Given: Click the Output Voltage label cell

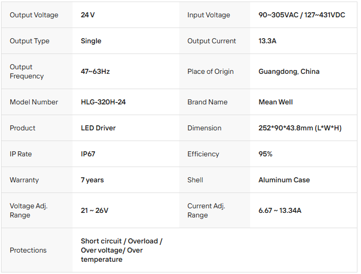Looking at the screenshot, I should tap(34, 15).
